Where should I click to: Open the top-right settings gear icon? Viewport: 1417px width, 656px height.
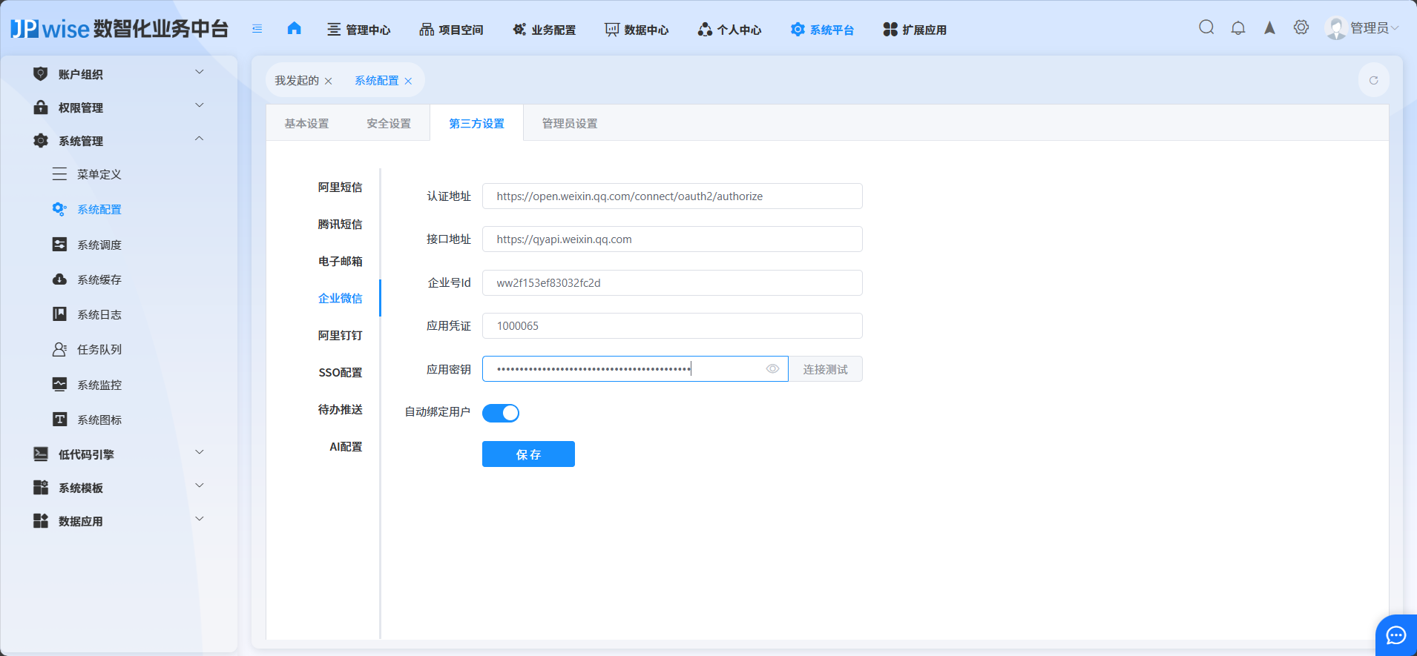[1301, 27]
